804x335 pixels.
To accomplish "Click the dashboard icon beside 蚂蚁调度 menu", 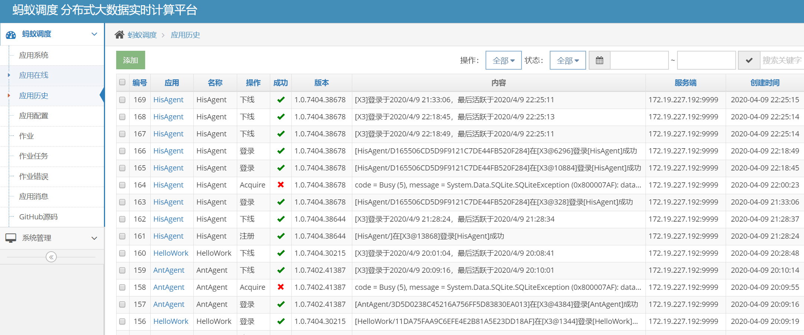I will coord(11,34).
